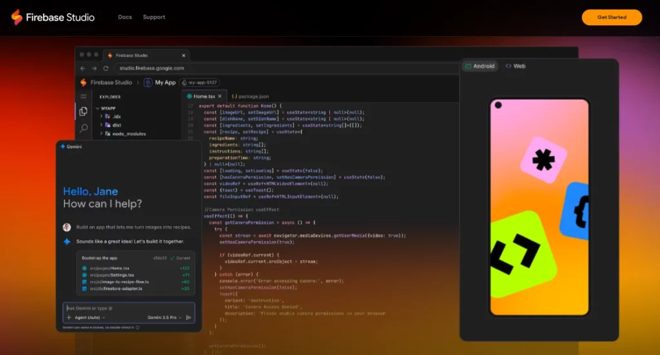Select the Home.tsx editor tab
The height and width of the screenshot is (355, 660).
(204, 97)
